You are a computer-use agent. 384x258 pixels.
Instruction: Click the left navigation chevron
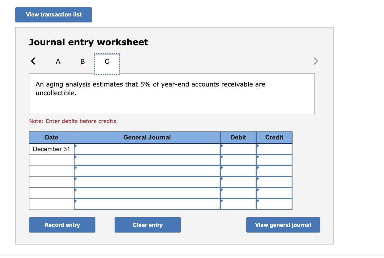click(x=33, y=61)
